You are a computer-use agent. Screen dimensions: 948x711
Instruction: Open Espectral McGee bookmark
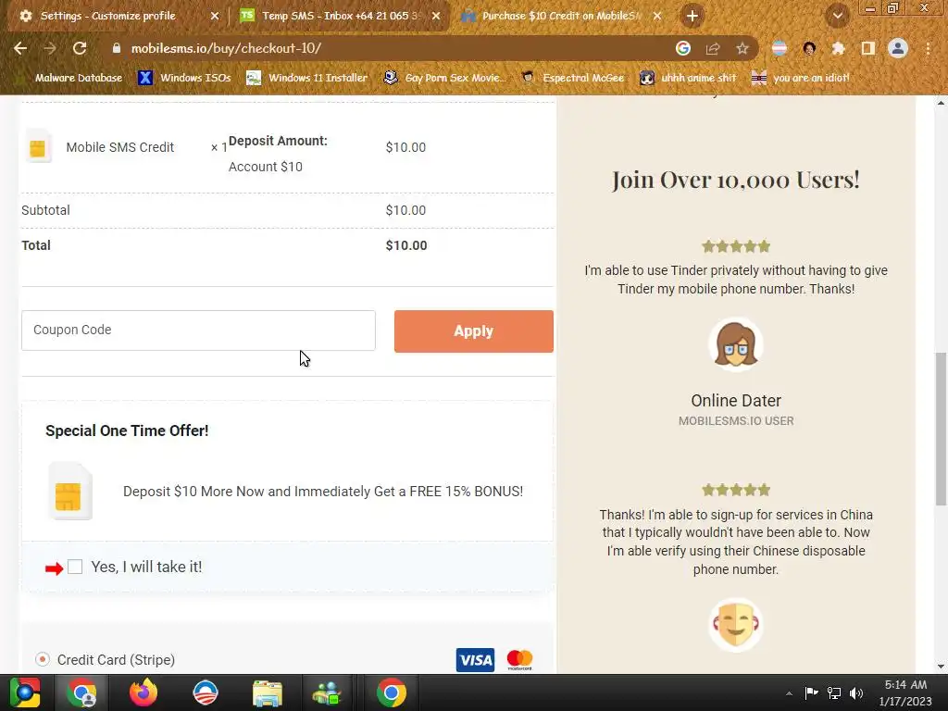click(572, 78)
